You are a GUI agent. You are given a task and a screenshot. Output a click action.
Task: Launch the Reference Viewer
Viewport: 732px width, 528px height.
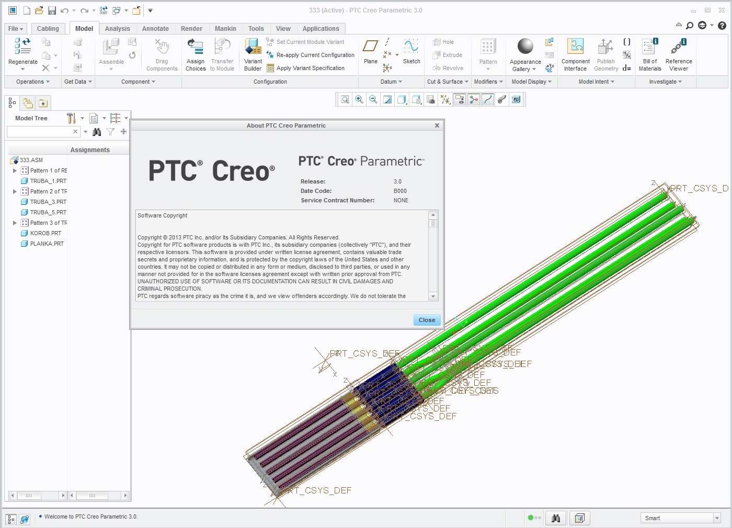(679, 47)
